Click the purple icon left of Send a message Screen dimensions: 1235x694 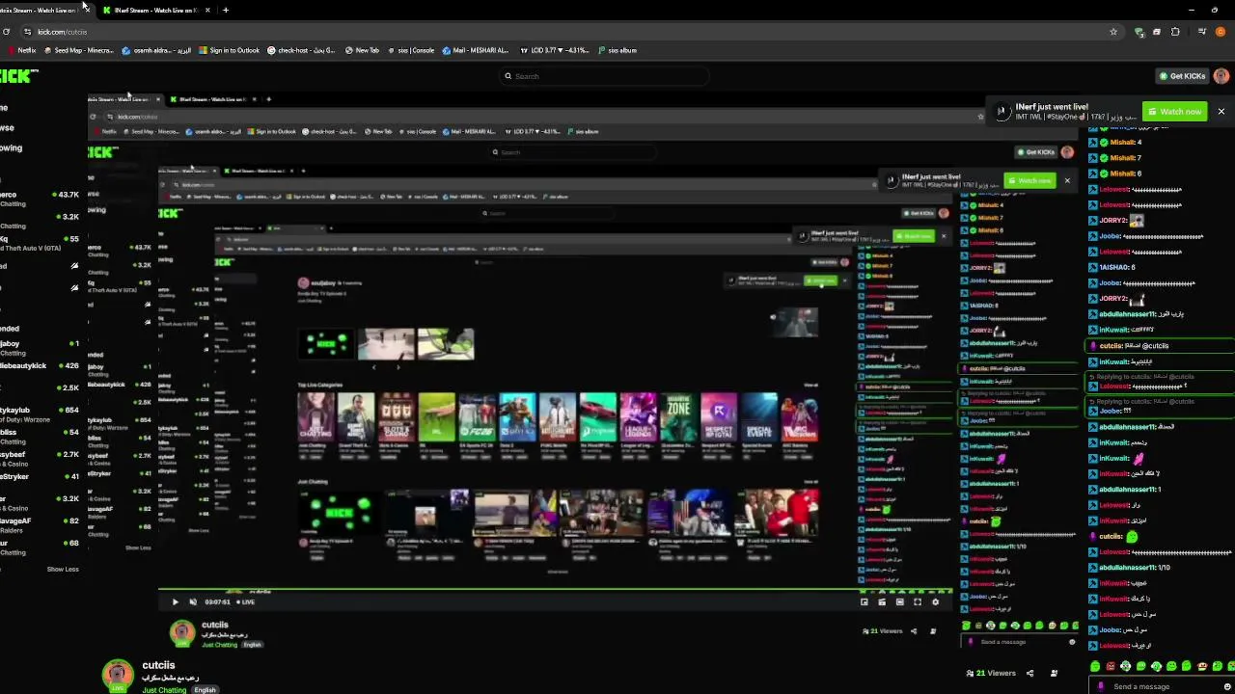[x=1101, y=687]
